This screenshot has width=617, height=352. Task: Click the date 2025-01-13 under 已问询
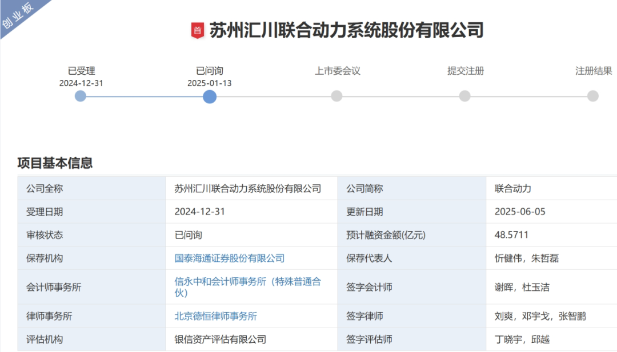click(x=209, y=83)
